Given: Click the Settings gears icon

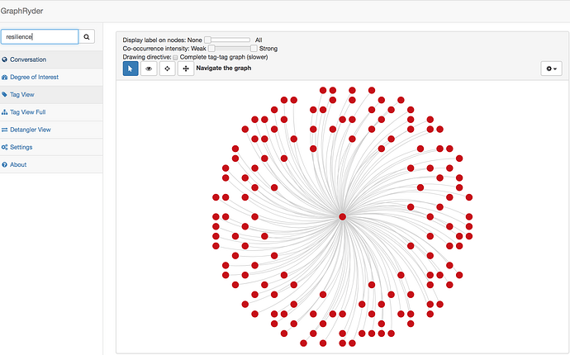Looking at the screenshot, I should (4, 147).
